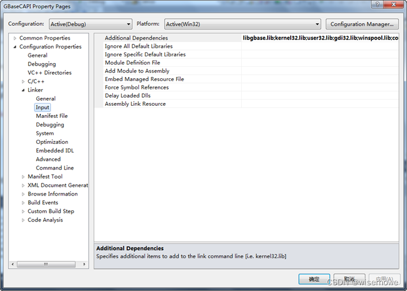Open Configuration Manager
The height and width of the screenshot is (291, 407).
tap(362, 24)
